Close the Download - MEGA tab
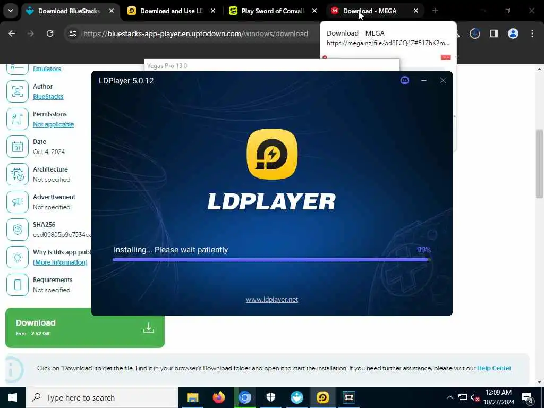The height and width of the screenshot is (408, 544). click(415, 11)
